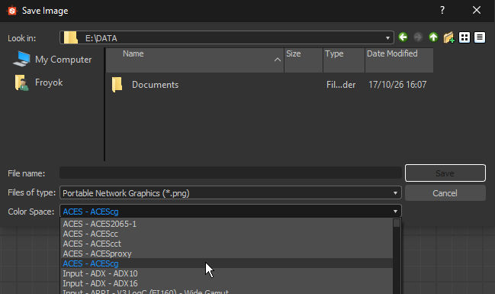Click the color space list scrollbar handle
Viewport: 495px width, 294px height.
point(397,223)
